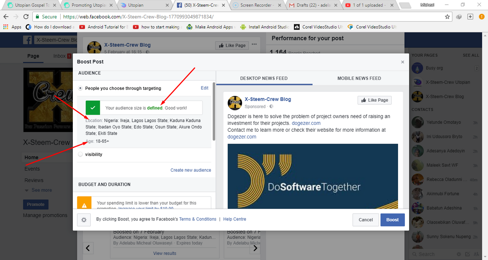
Task: Click Like Page button in the ad preview
Action: point(374,100)
